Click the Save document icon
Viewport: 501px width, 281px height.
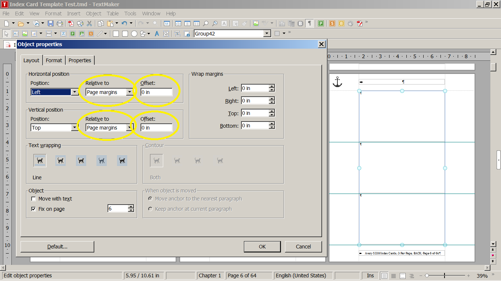51,23
